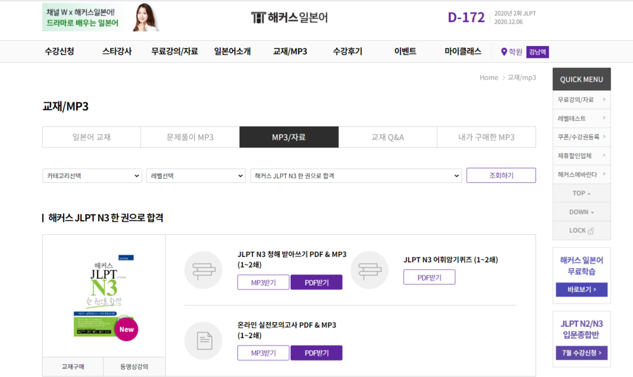The image size is (633, 377).
Task: Open quick menu 제휴할인업체
Action: [581, 155]
